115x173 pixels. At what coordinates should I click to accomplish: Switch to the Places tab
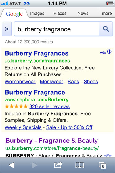point(60,13)
